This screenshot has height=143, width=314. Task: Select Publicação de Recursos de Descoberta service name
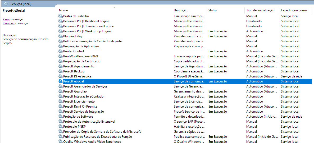coord(98,137)
